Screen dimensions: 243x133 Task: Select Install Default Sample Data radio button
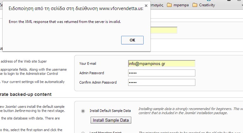point(83,111)
